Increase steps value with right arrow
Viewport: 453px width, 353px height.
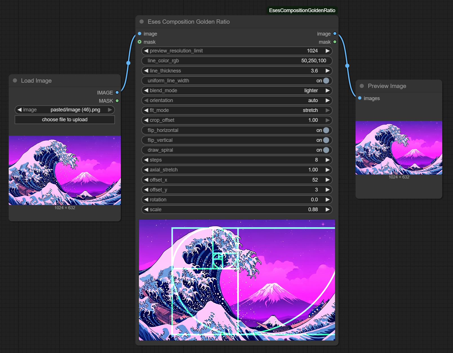(327, 160)
